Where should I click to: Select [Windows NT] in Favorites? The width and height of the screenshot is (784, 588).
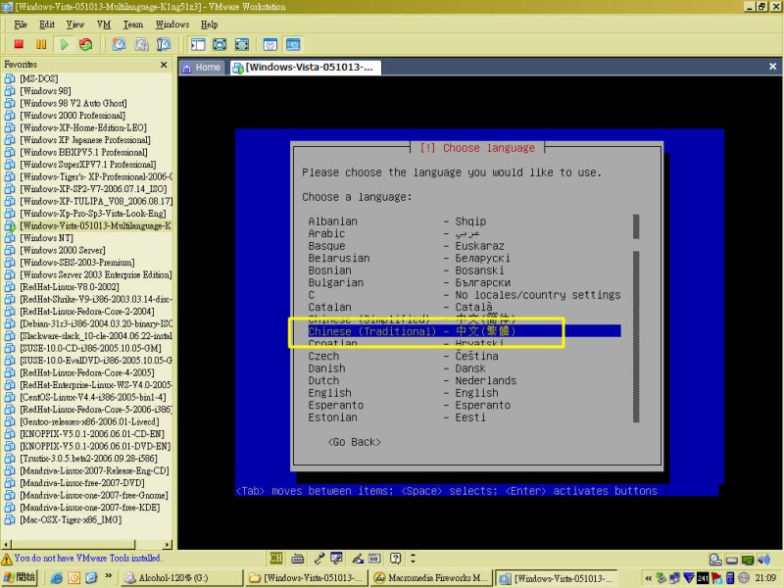tap(46, 238)
